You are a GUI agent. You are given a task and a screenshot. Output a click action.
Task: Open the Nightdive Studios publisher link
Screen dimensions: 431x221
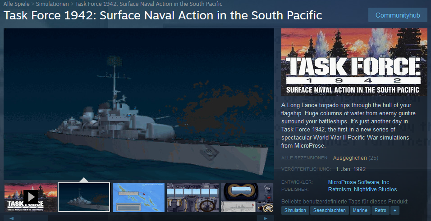375,189
